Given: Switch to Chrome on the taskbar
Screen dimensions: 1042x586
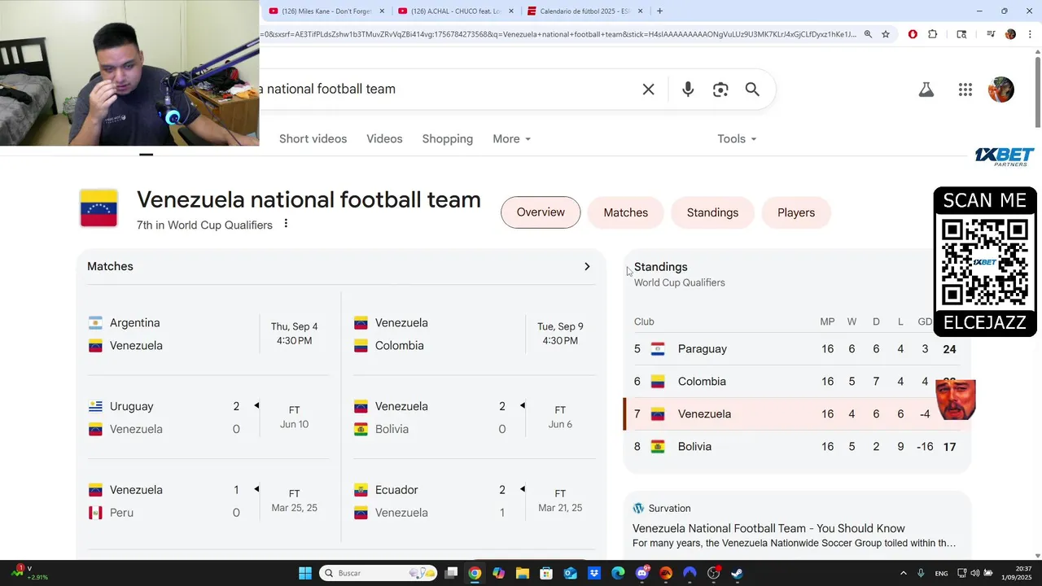Looking at the screenshot, I should [x=475, y=573].
